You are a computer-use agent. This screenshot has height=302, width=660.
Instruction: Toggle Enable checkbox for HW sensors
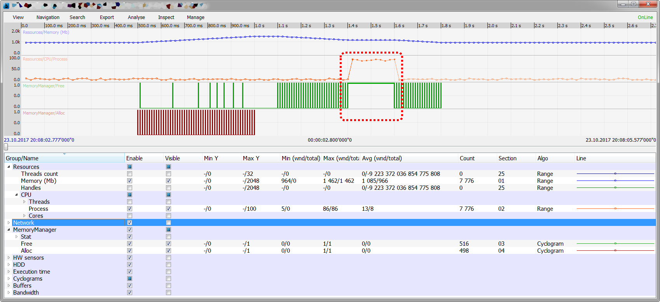(x=129, y=258)
